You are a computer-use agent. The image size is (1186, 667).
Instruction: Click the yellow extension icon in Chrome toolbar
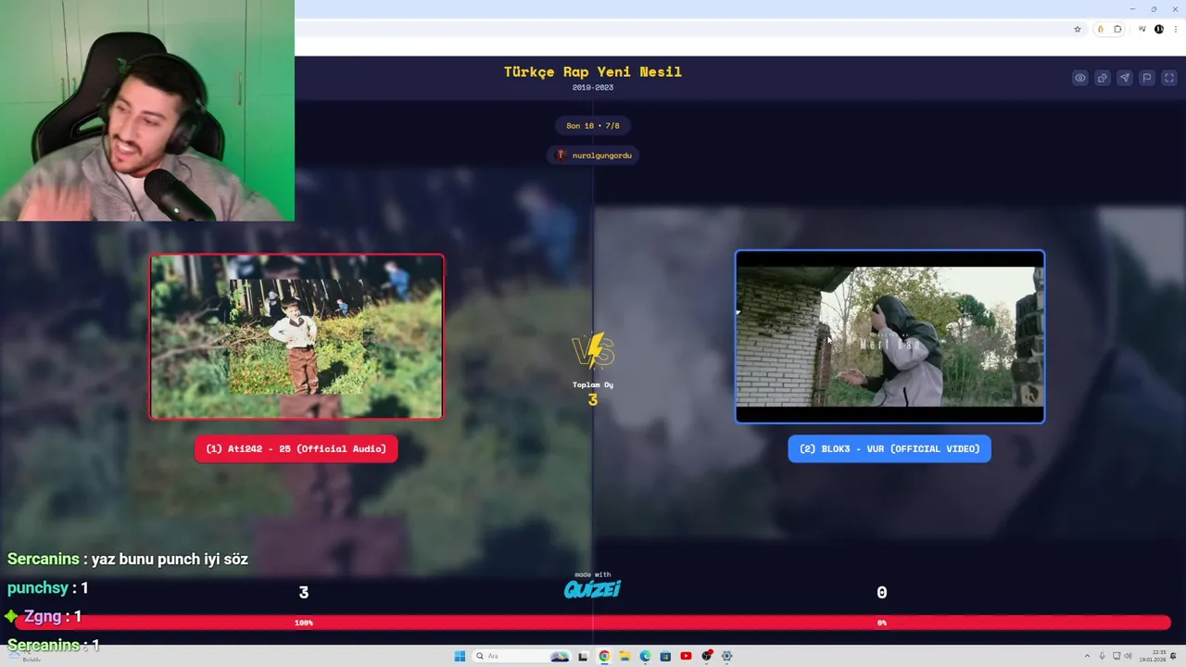coord(1101,30)
